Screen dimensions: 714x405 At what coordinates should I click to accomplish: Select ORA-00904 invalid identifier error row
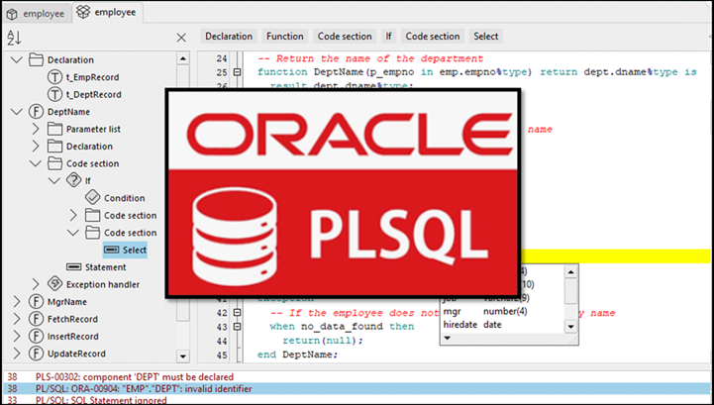coord(357,389)
